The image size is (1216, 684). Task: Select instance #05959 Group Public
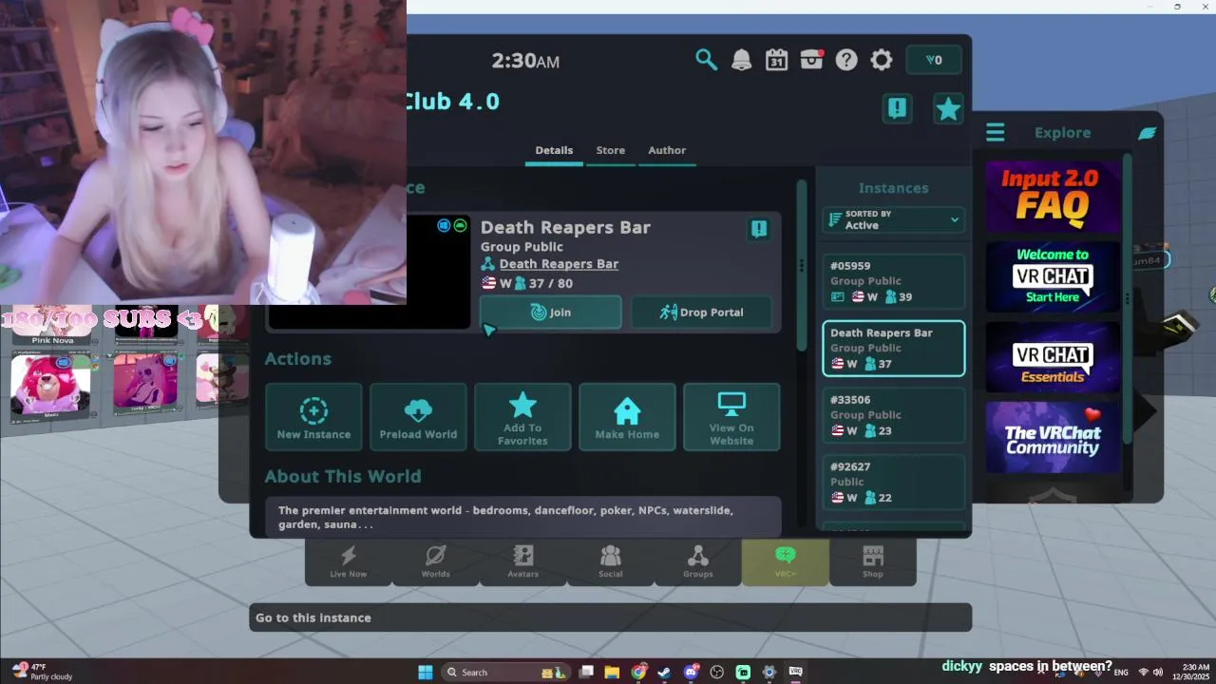(893, 281)
